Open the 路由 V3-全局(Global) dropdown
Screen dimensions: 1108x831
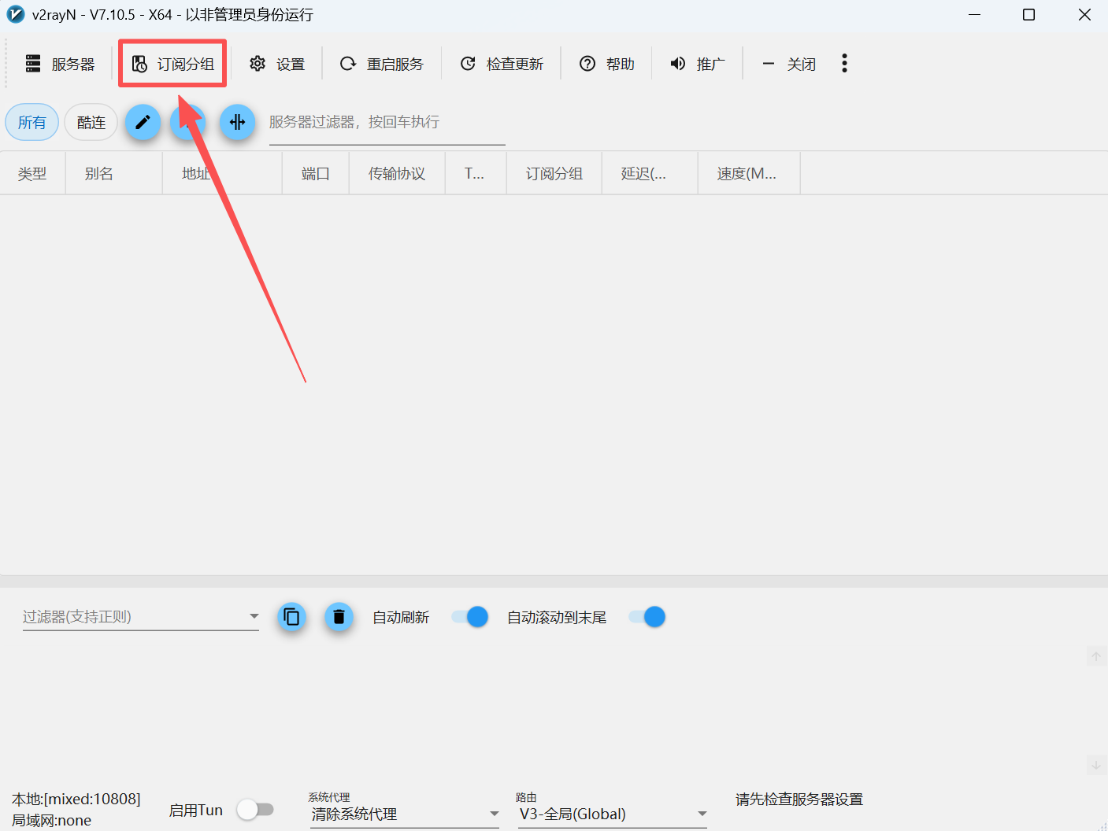tap(613, 814)
